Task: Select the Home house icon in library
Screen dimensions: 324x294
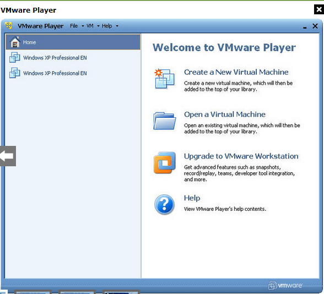Action: [x=15, y=42]
